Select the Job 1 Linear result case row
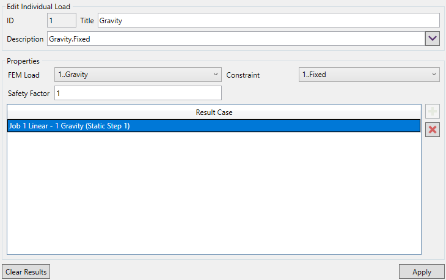This screenshot has width=446, height=280. [214, 126]
